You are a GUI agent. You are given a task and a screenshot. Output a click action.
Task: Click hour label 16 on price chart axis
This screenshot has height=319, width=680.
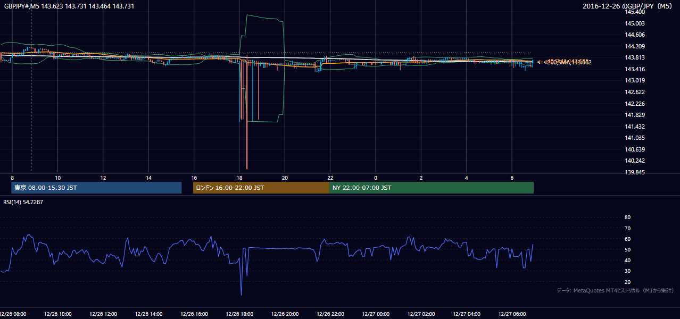(194, 178)
